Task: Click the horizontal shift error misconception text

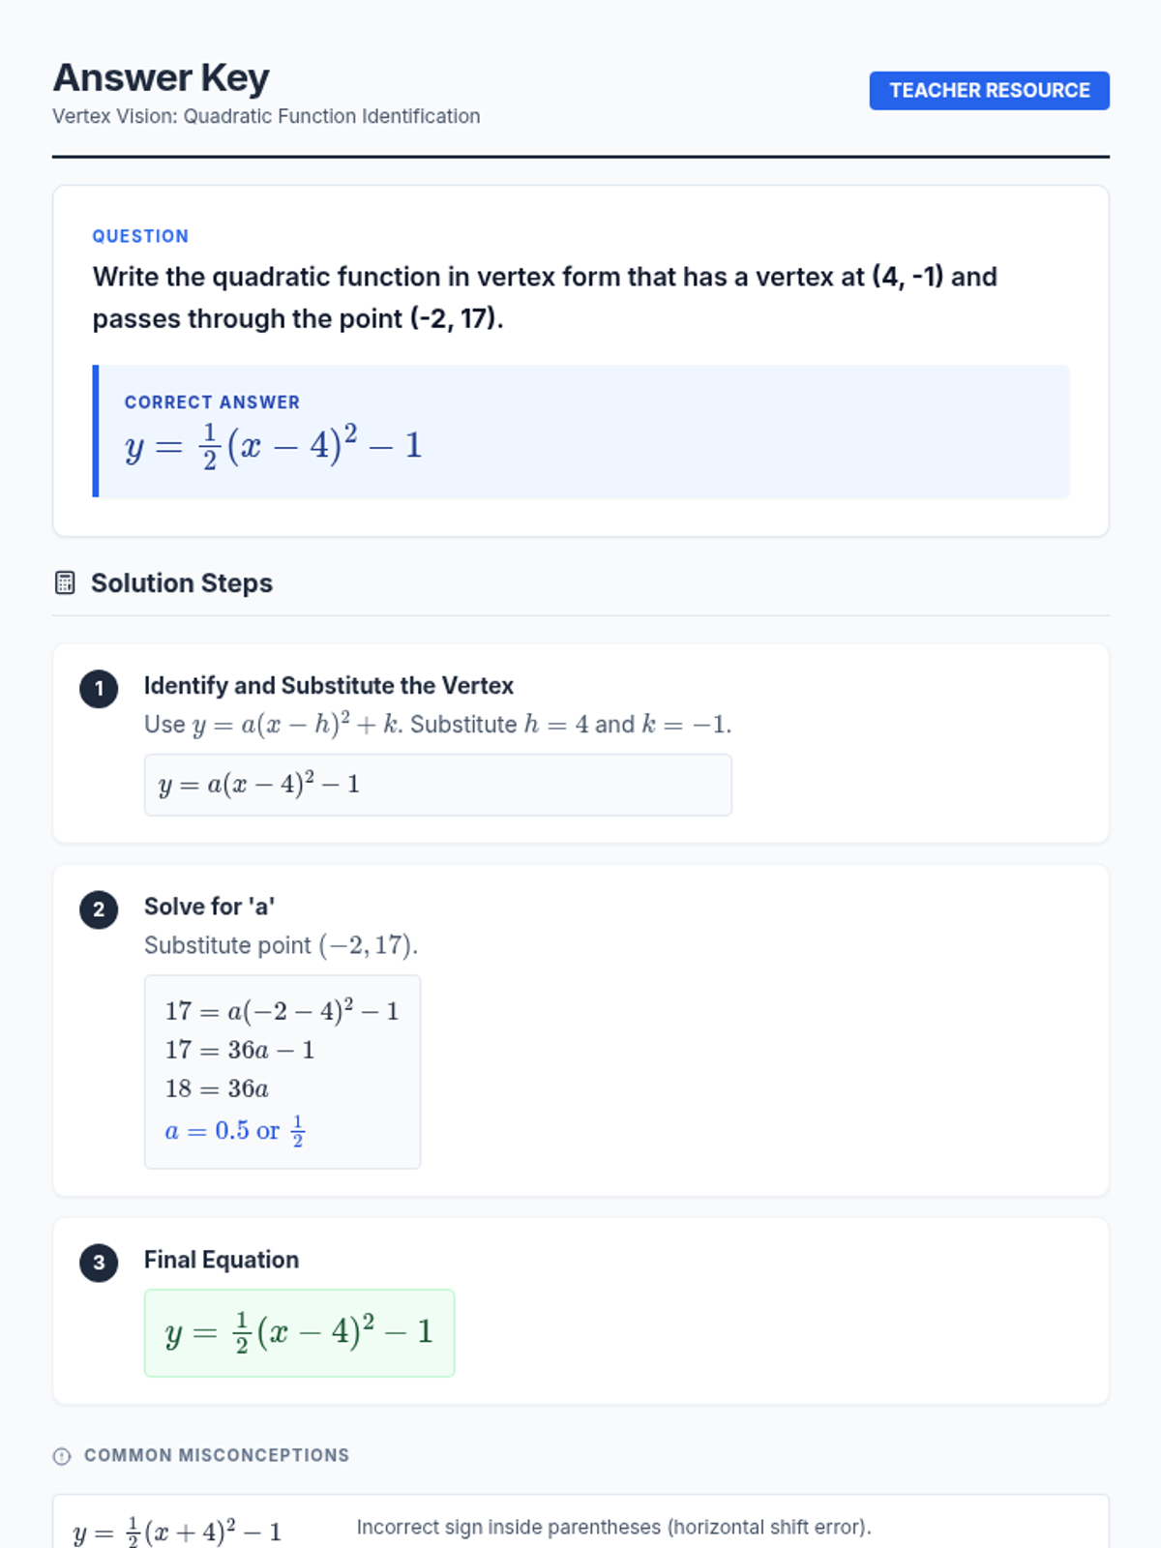Action: coord(613,1527)
